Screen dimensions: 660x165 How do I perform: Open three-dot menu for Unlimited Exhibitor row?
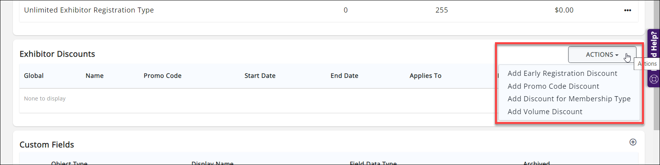628,11
